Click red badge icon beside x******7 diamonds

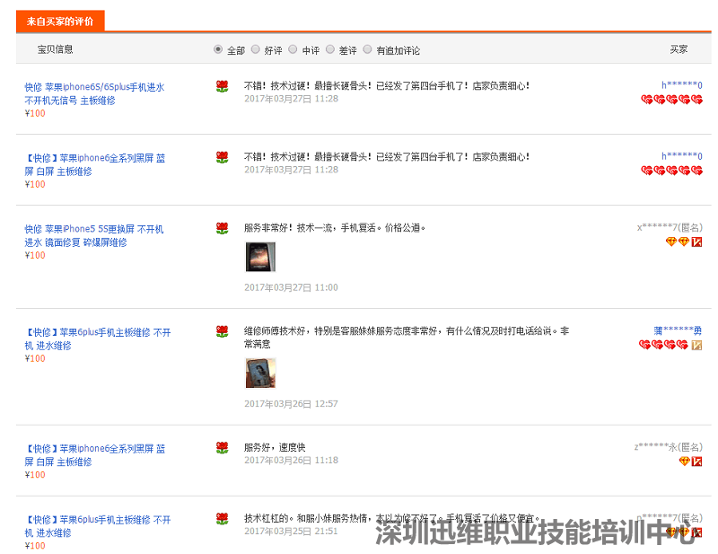(x=696, y=242)
